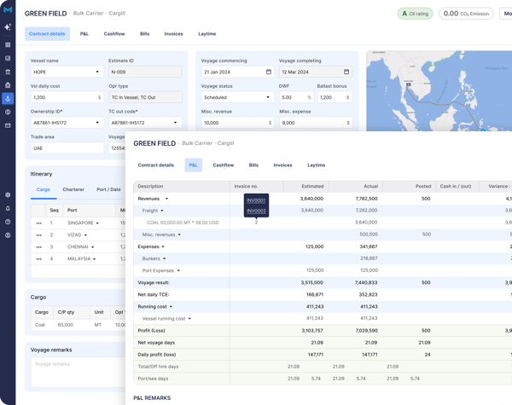This screenshot has height=405, width=512.
Task: Open the bank building icon in the sidebar
Action: 8,72
